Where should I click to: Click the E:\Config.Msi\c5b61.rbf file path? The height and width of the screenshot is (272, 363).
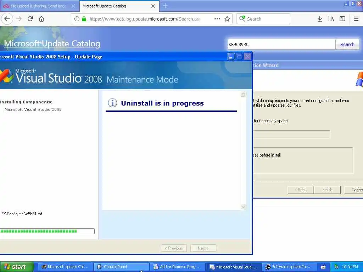(22, 214)
